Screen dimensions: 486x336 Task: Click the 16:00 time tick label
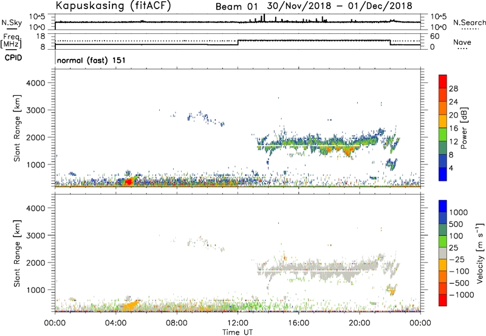[x=298, y=323]
